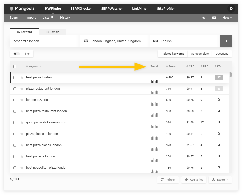Open the English language dropdown
Screen dimensions: 242x195
pyautogui.click(x=185, y=41)
